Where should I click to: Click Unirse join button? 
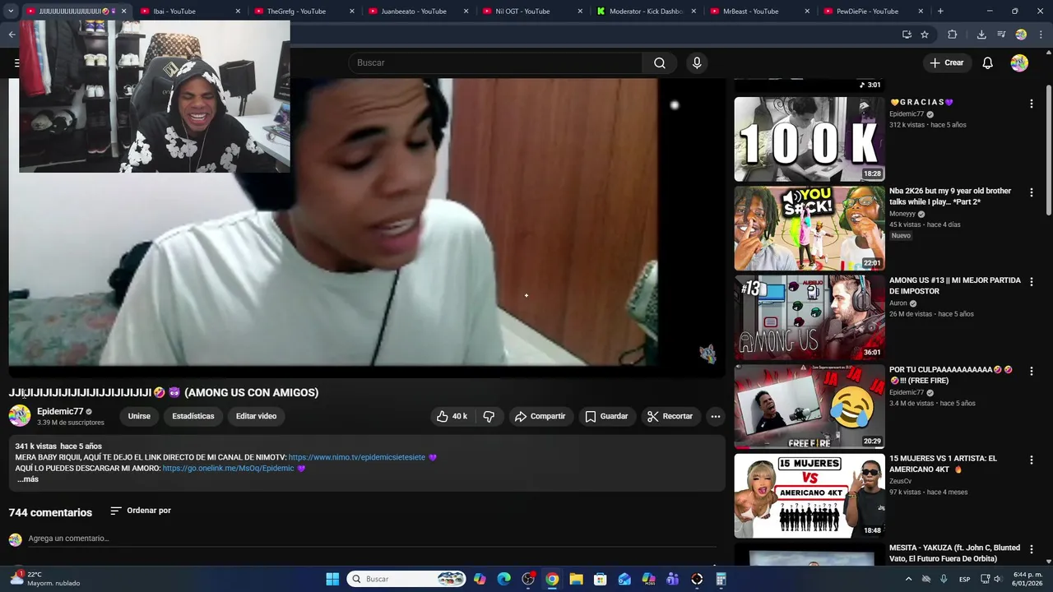[x=139, y=416]
